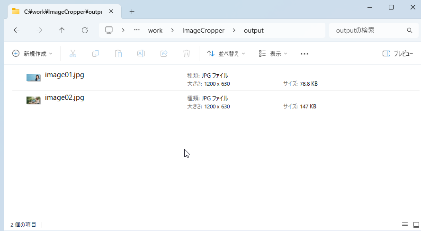421x231 pixels.
Task: Click the Delete trash can icon
Action: [187, 54]
